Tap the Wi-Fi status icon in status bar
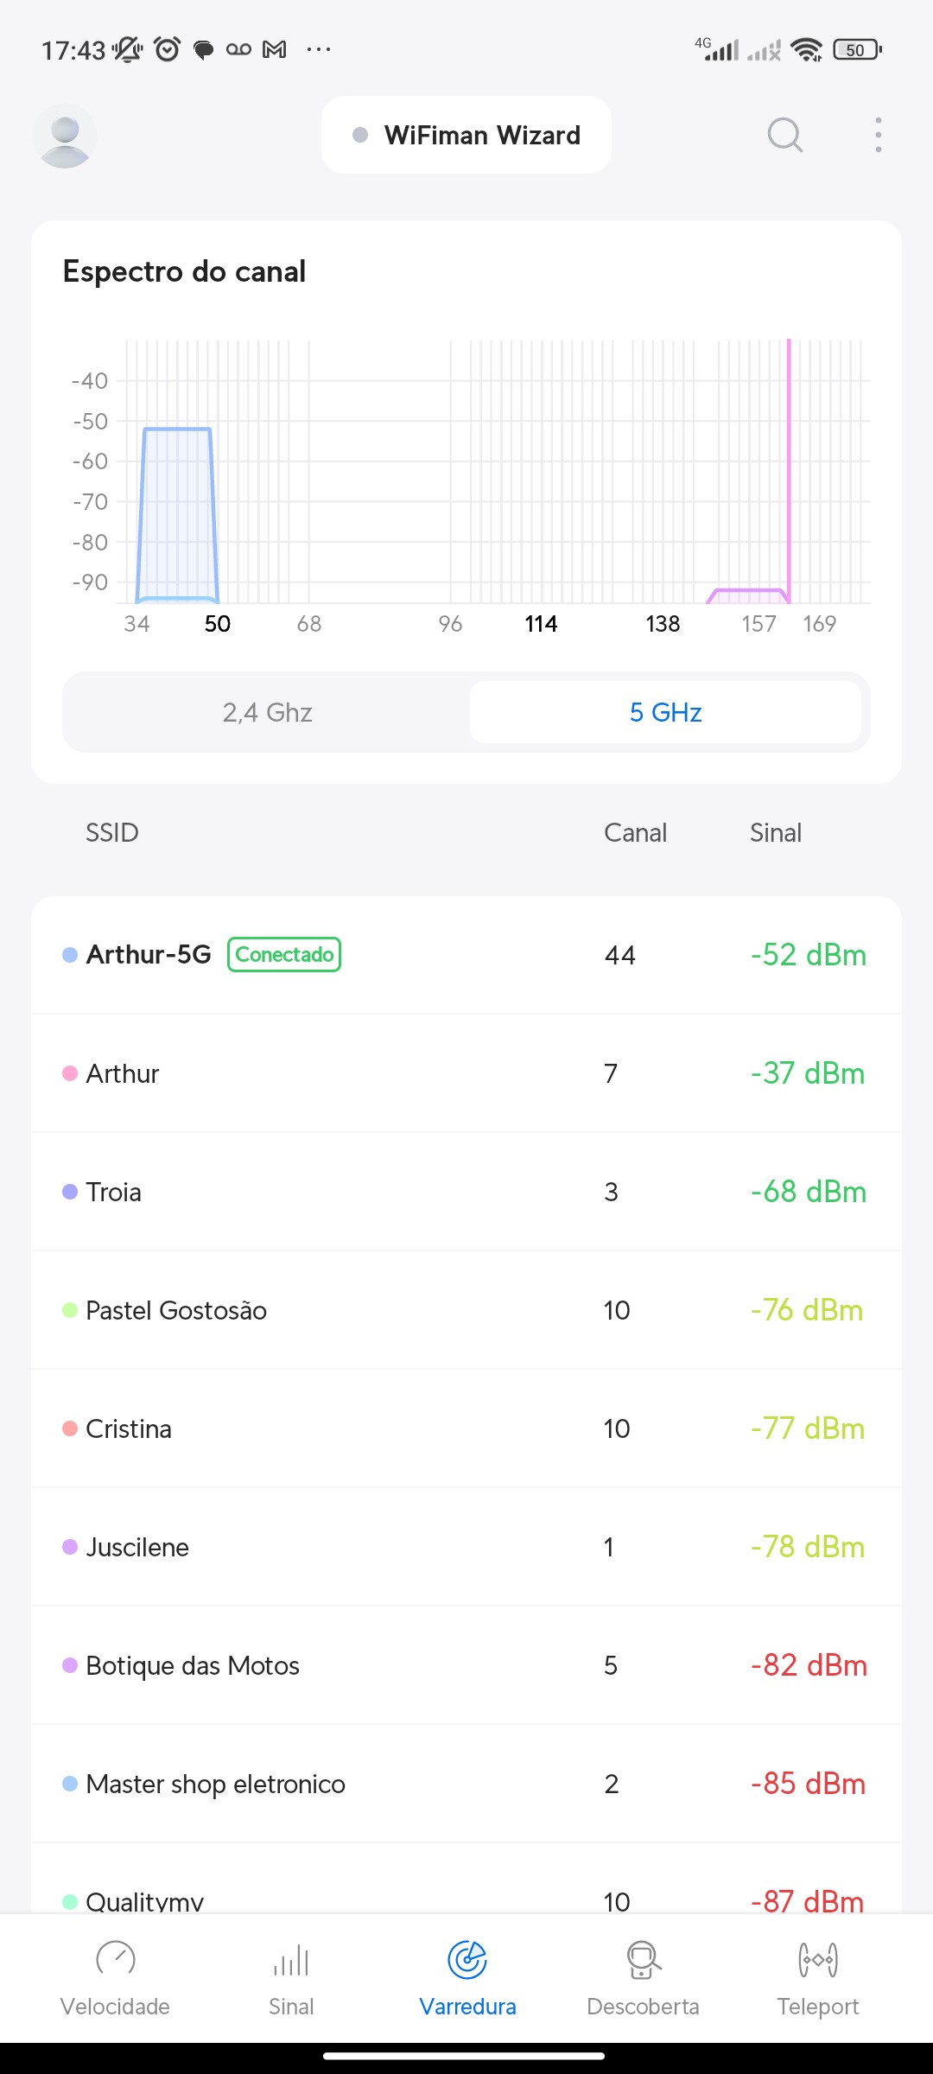This screenshot has height=2074, width=933. click(x=807, y=50)
